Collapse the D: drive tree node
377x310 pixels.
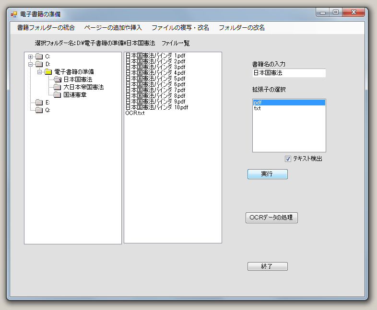click(x=30, y=64)
